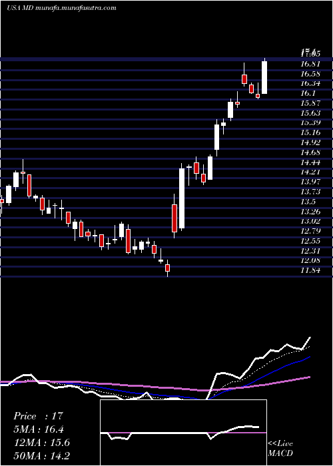Click the 16.1 price level label

click(x=308, y=93)
